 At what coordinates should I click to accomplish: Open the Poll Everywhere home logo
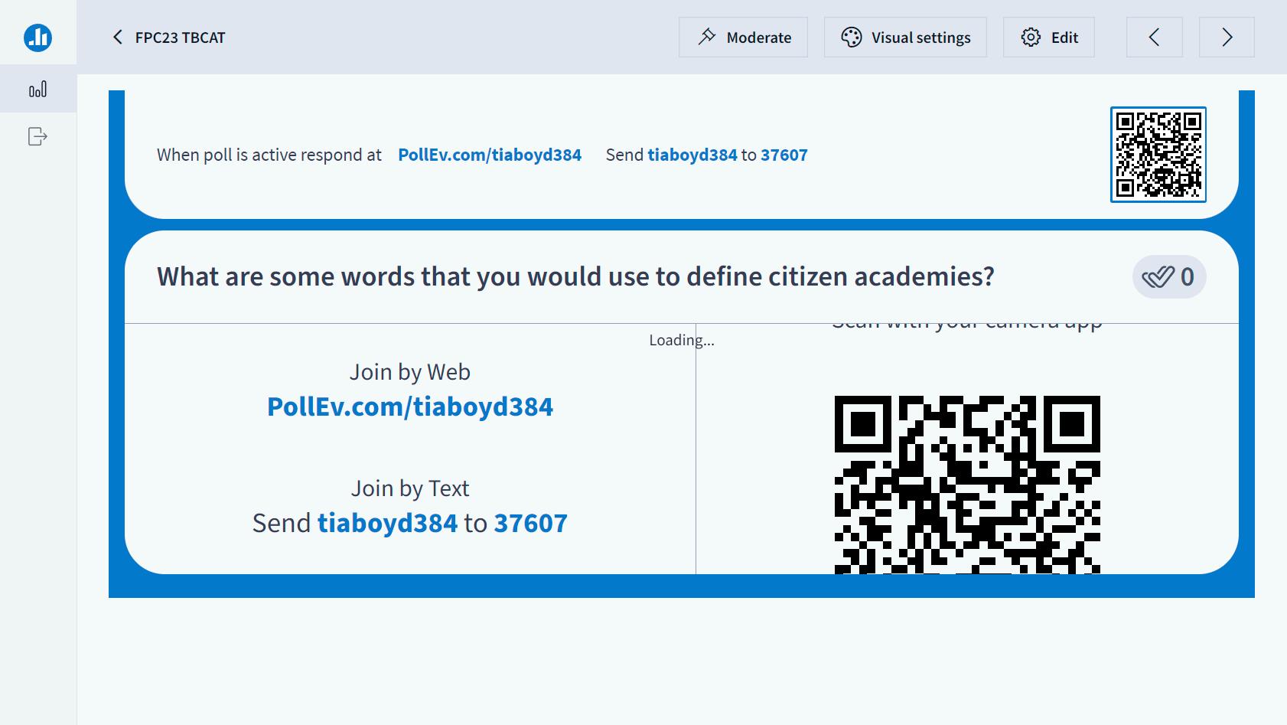click(37, 37)
